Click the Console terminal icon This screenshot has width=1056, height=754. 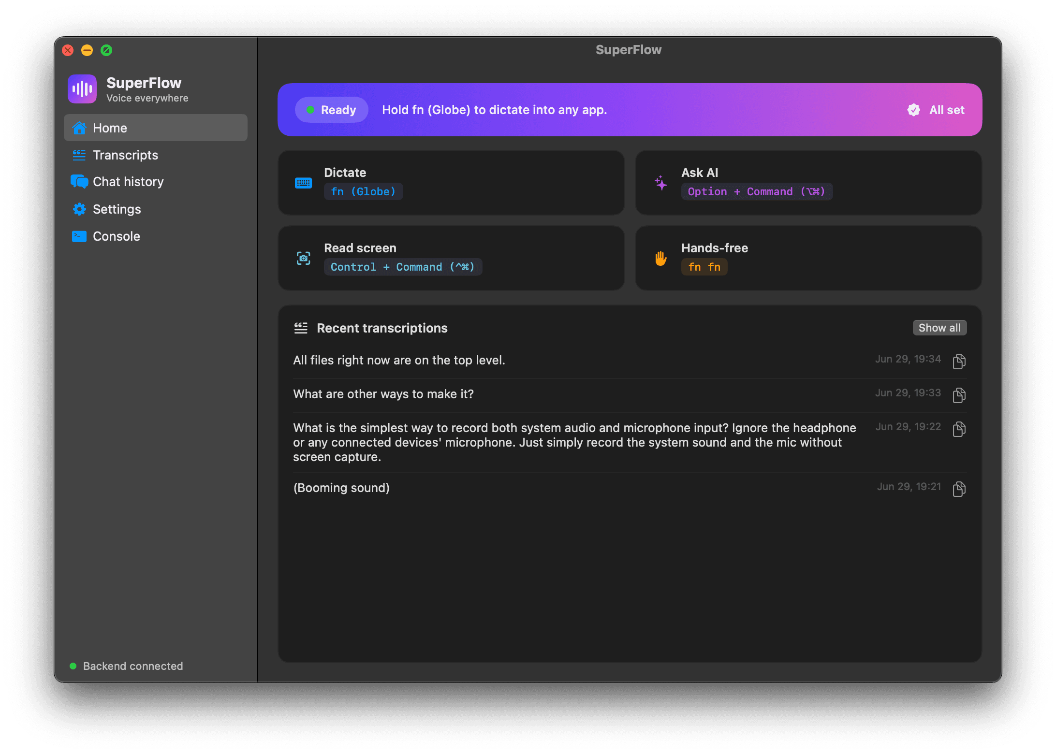pyautogui.click(x=79, y=236)
